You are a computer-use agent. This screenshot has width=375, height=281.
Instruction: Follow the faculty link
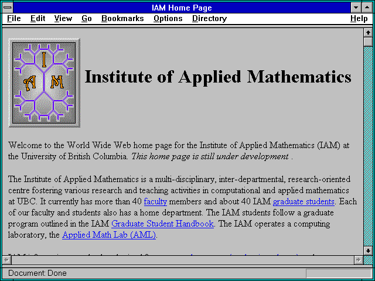155,201
